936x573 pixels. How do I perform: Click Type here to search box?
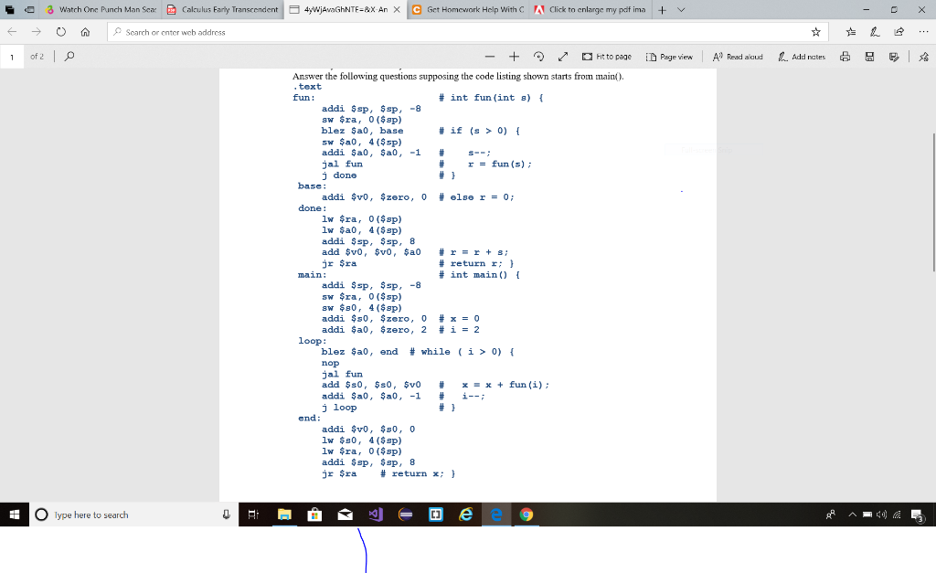pyautogui.click(x=125, y=515)
